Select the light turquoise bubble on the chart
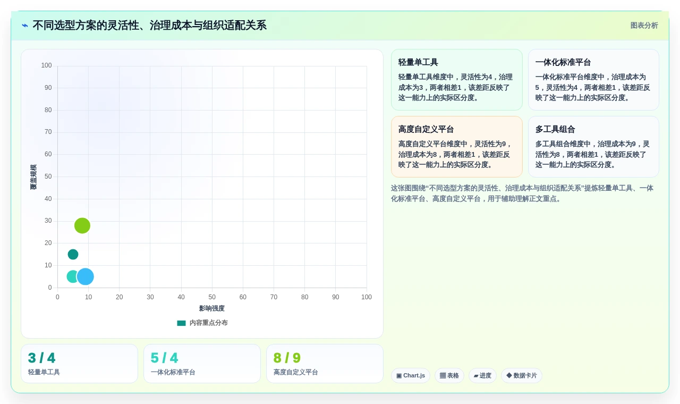 click(x=71, y=276)
